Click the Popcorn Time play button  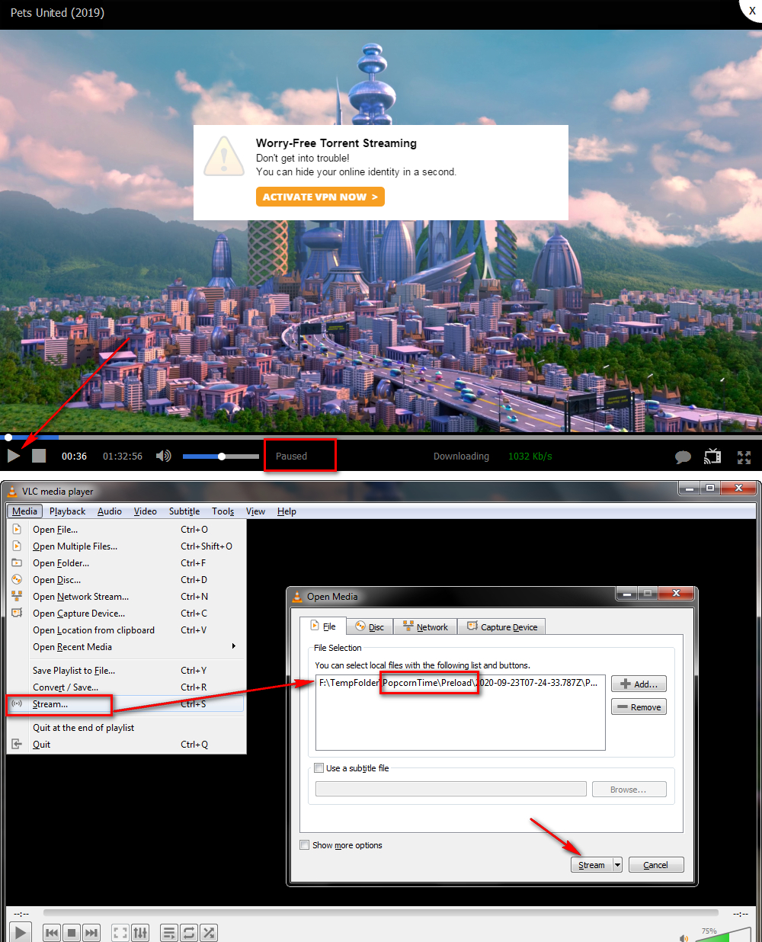14,456
